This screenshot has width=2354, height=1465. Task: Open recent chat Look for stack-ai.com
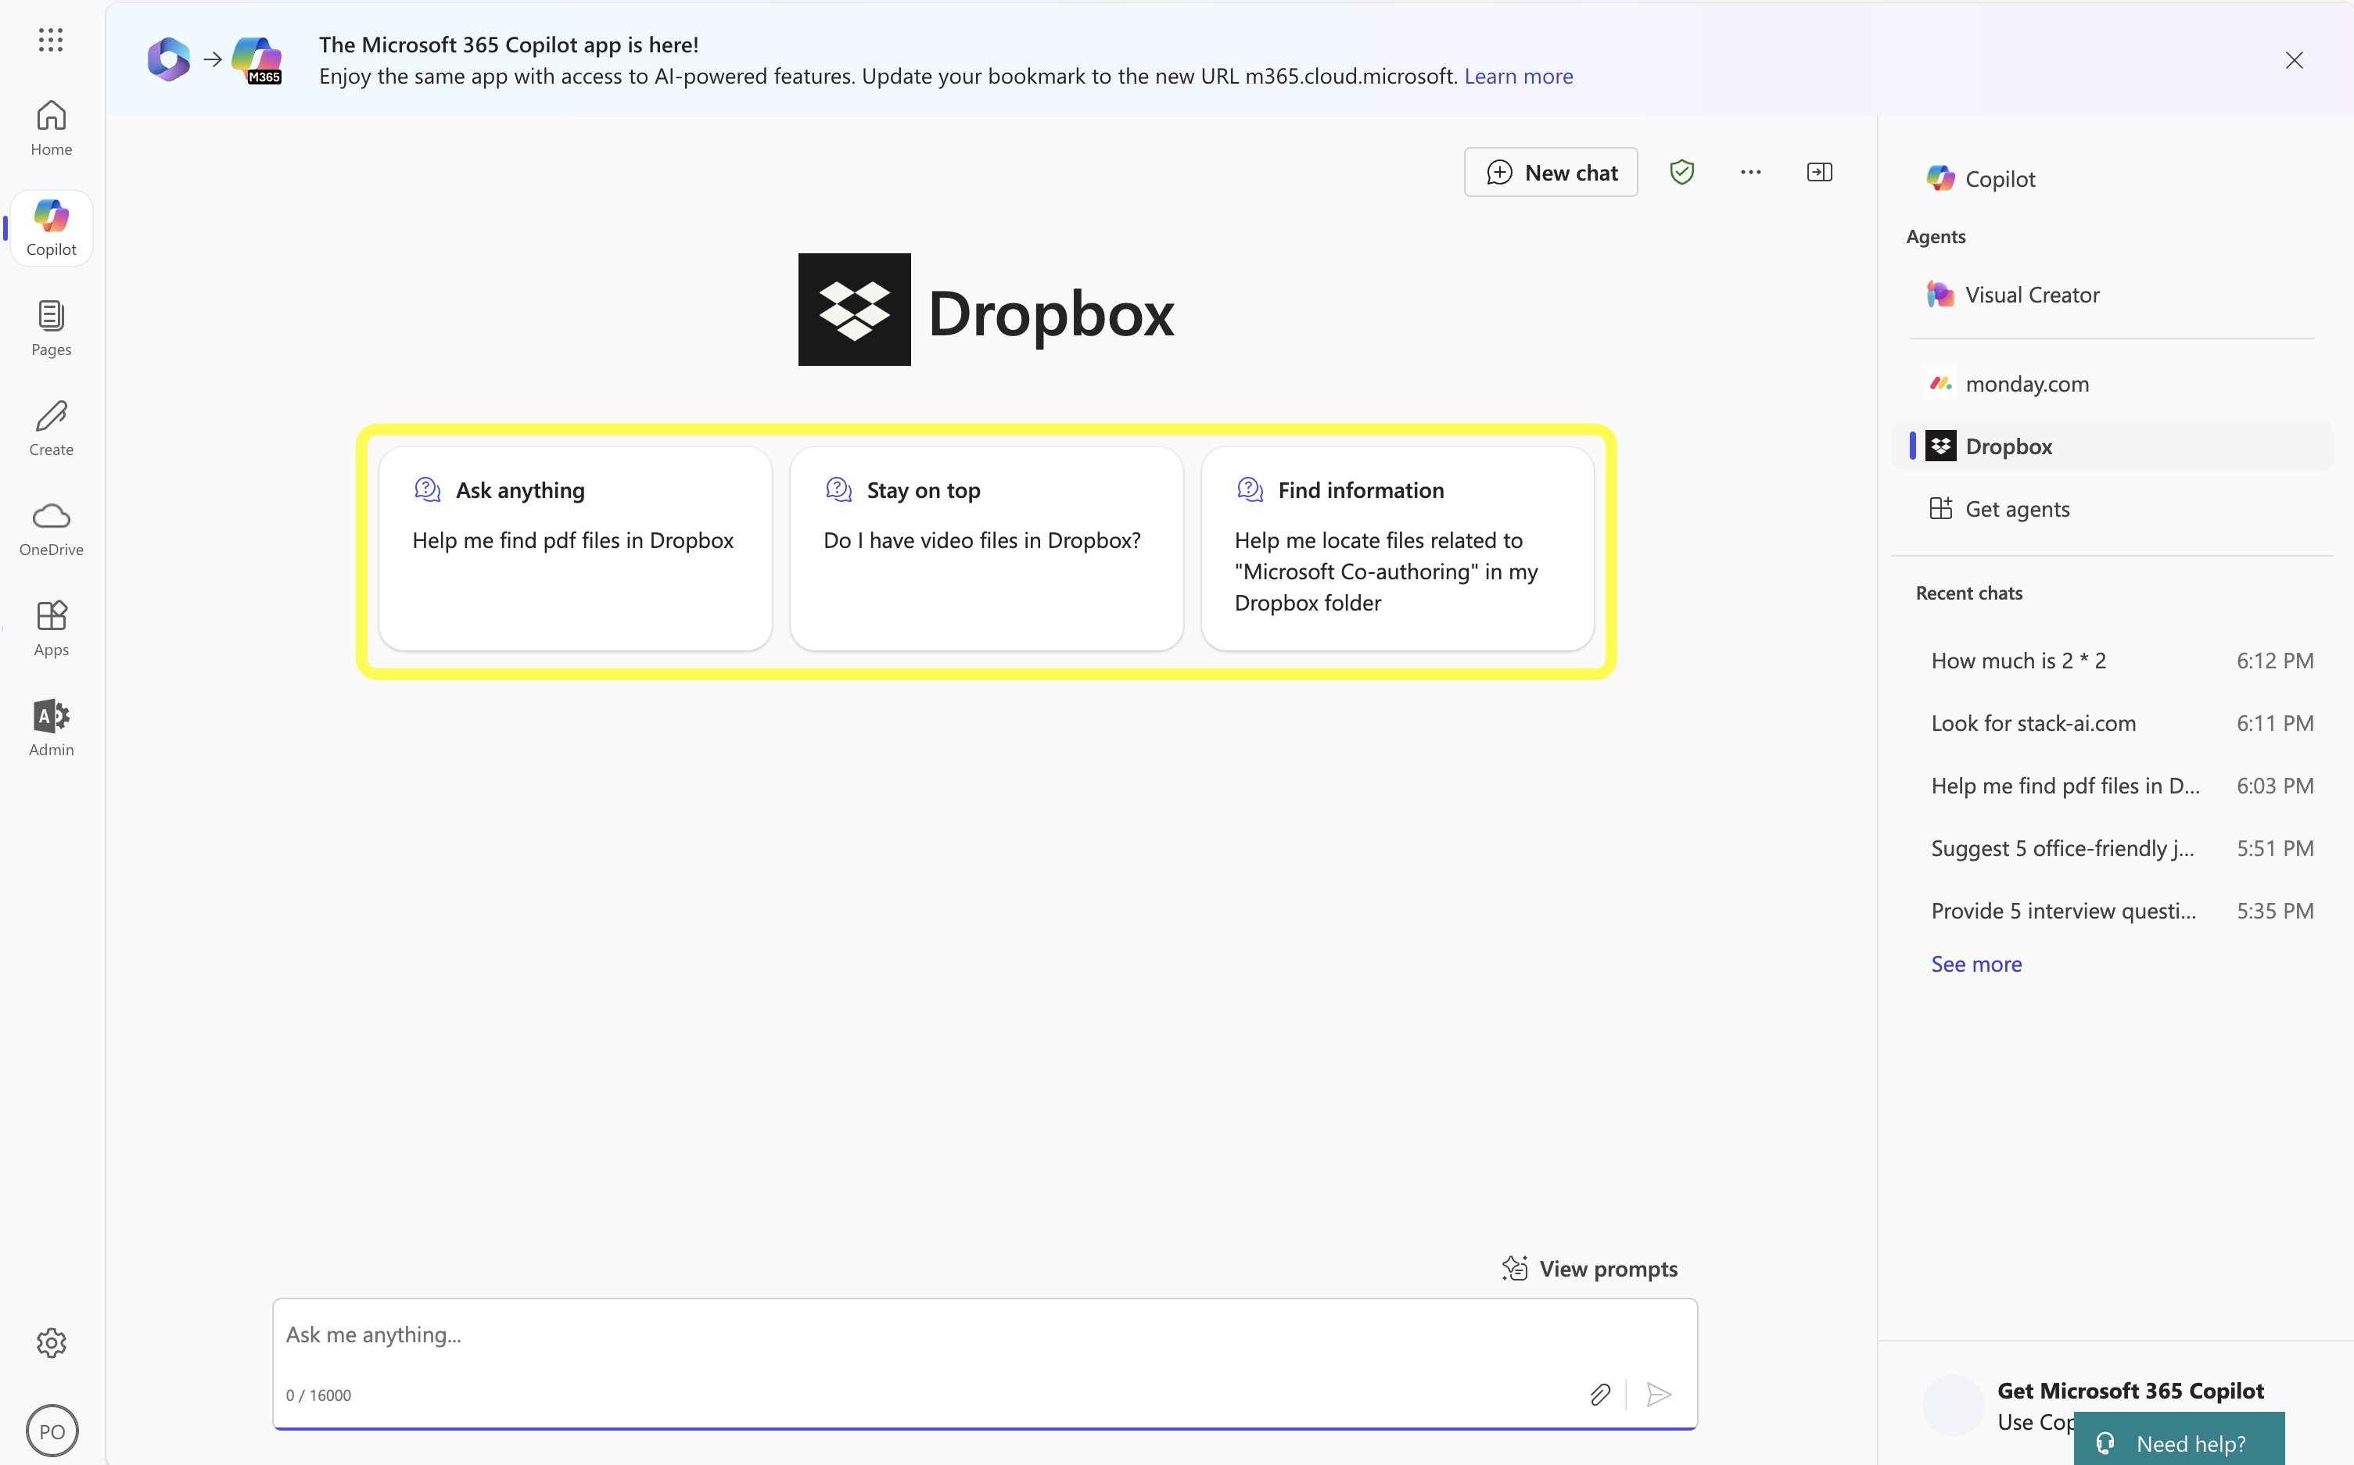click(2122, 723)
